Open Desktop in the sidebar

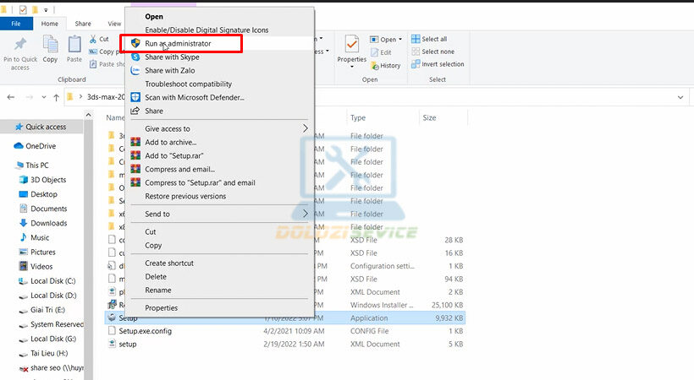click(x=38, y=194)
